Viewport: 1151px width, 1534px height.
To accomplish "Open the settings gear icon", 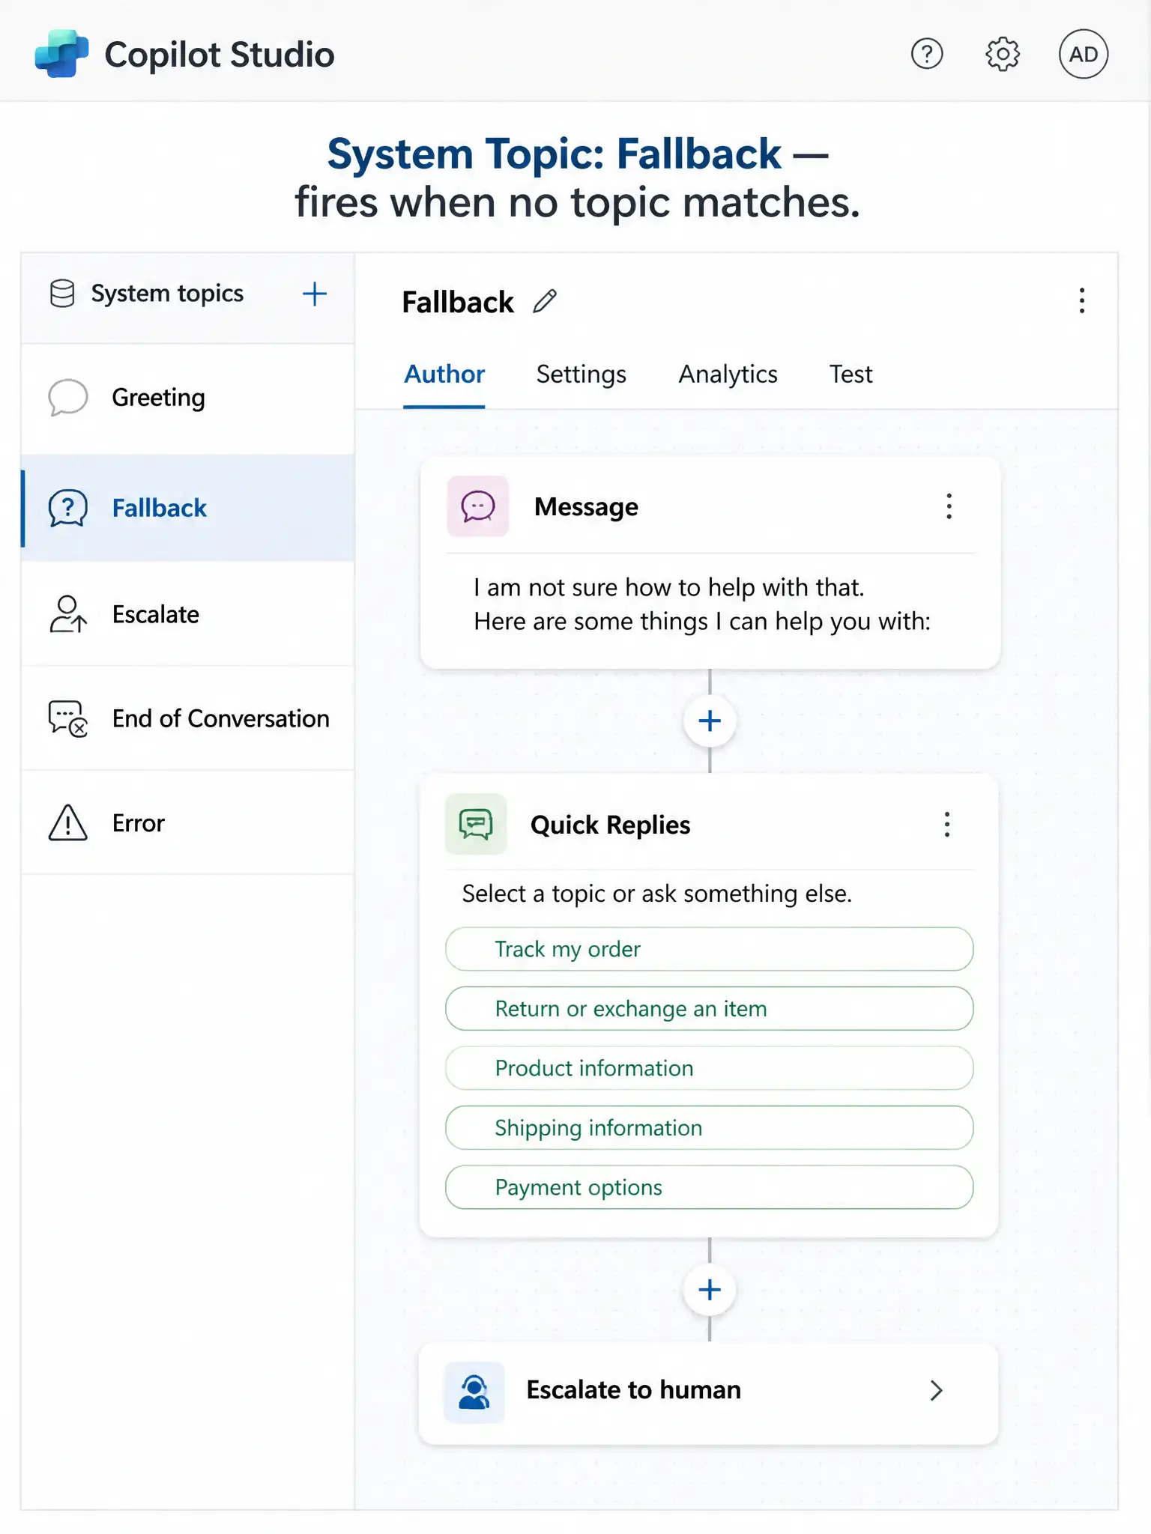I will [x=1003, y=54].
